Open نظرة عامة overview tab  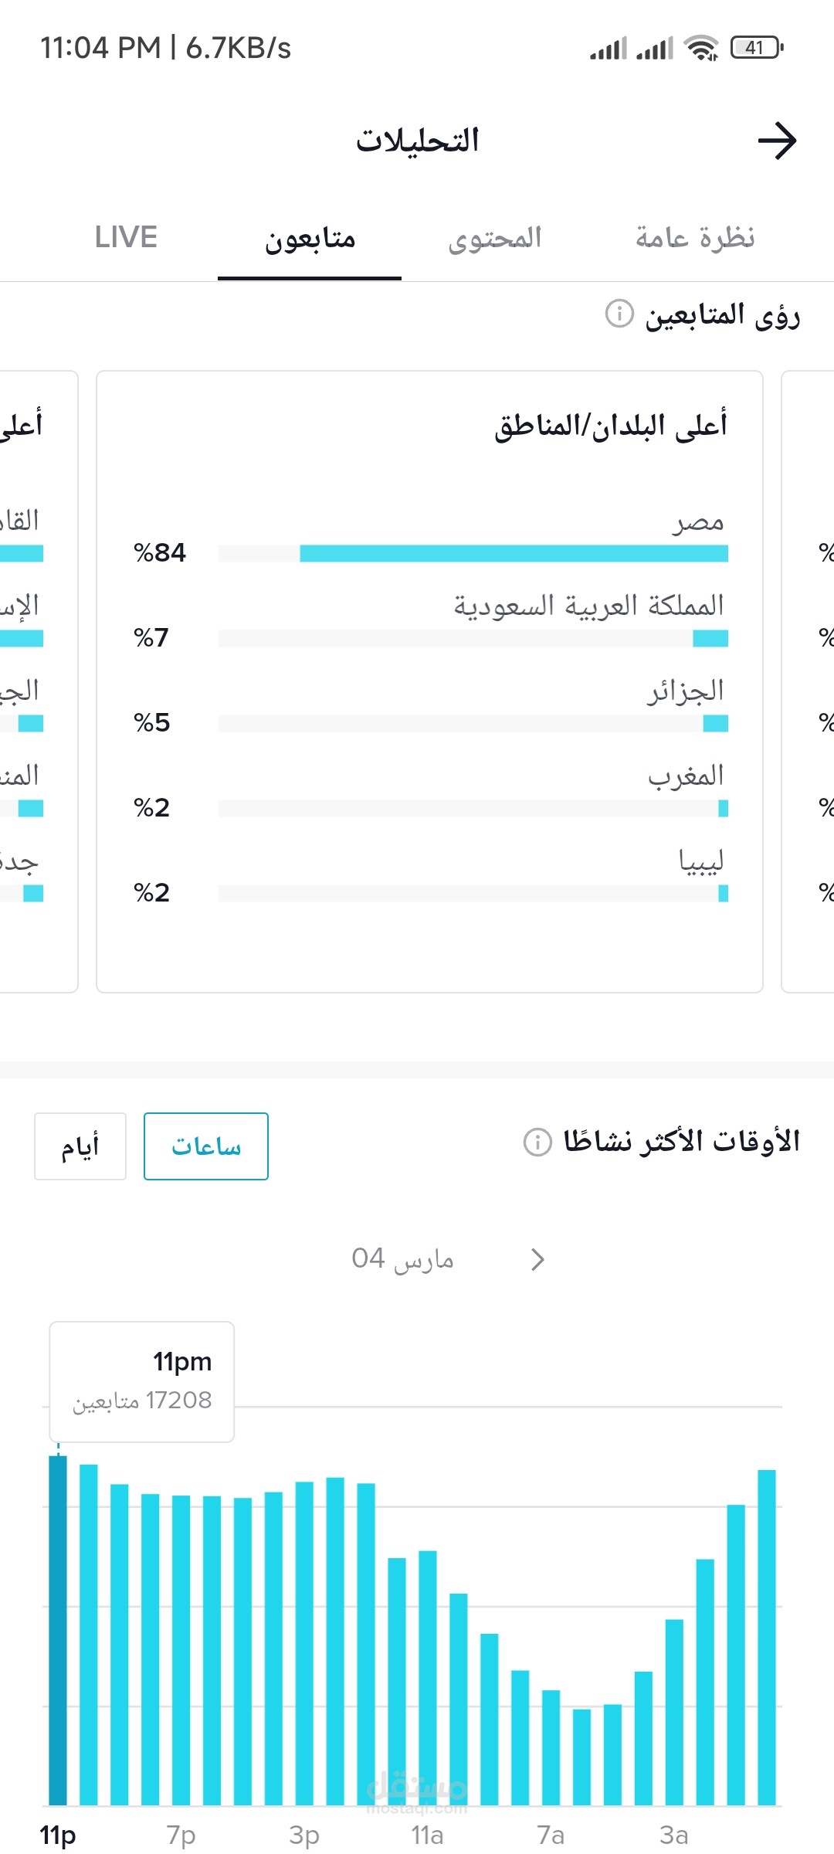[x=695, y=237]
